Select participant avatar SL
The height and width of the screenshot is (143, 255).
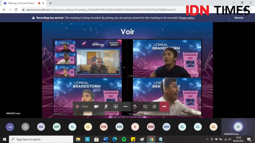[72, 127]
